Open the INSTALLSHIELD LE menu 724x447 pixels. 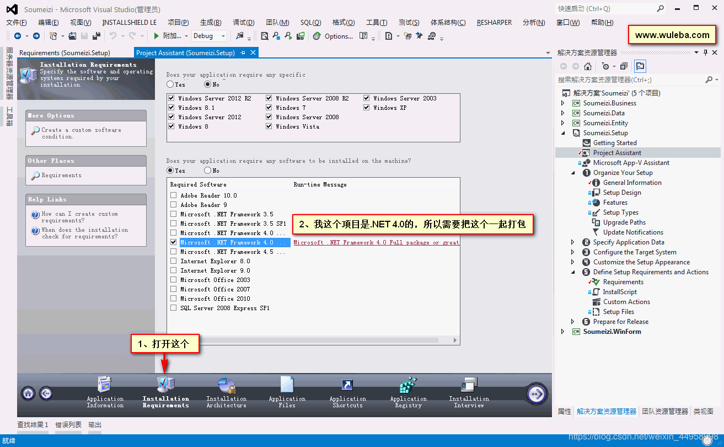130,23
